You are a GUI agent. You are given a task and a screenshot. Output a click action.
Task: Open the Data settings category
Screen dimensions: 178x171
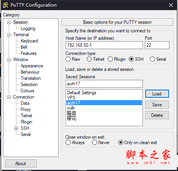coord(25,103)
